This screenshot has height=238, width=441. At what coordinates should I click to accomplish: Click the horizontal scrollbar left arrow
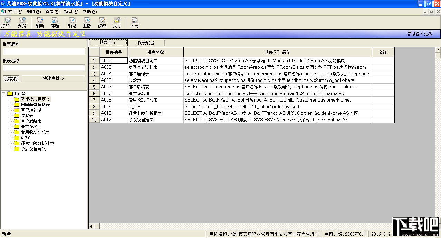click(92, 226)
